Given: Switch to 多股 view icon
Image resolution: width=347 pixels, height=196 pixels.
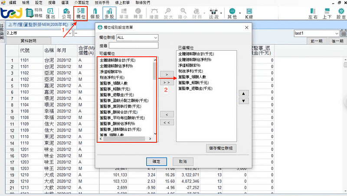Looking at the screenshot, I should click(109, 13).
